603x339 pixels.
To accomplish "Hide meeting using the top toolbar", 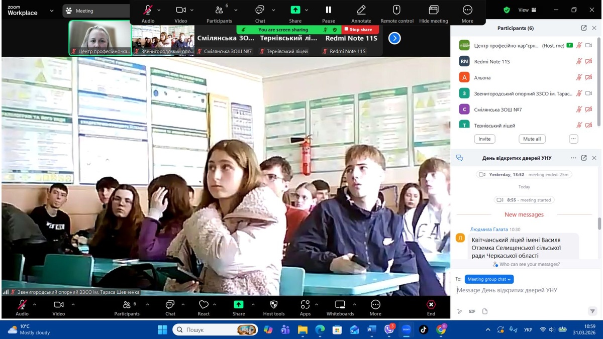I will click(x=433, y=10).
